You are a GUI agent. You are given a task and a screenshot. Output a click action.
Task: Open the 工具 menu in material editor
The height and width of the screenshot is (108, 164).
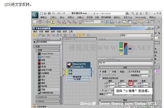(x=71, y=31)
